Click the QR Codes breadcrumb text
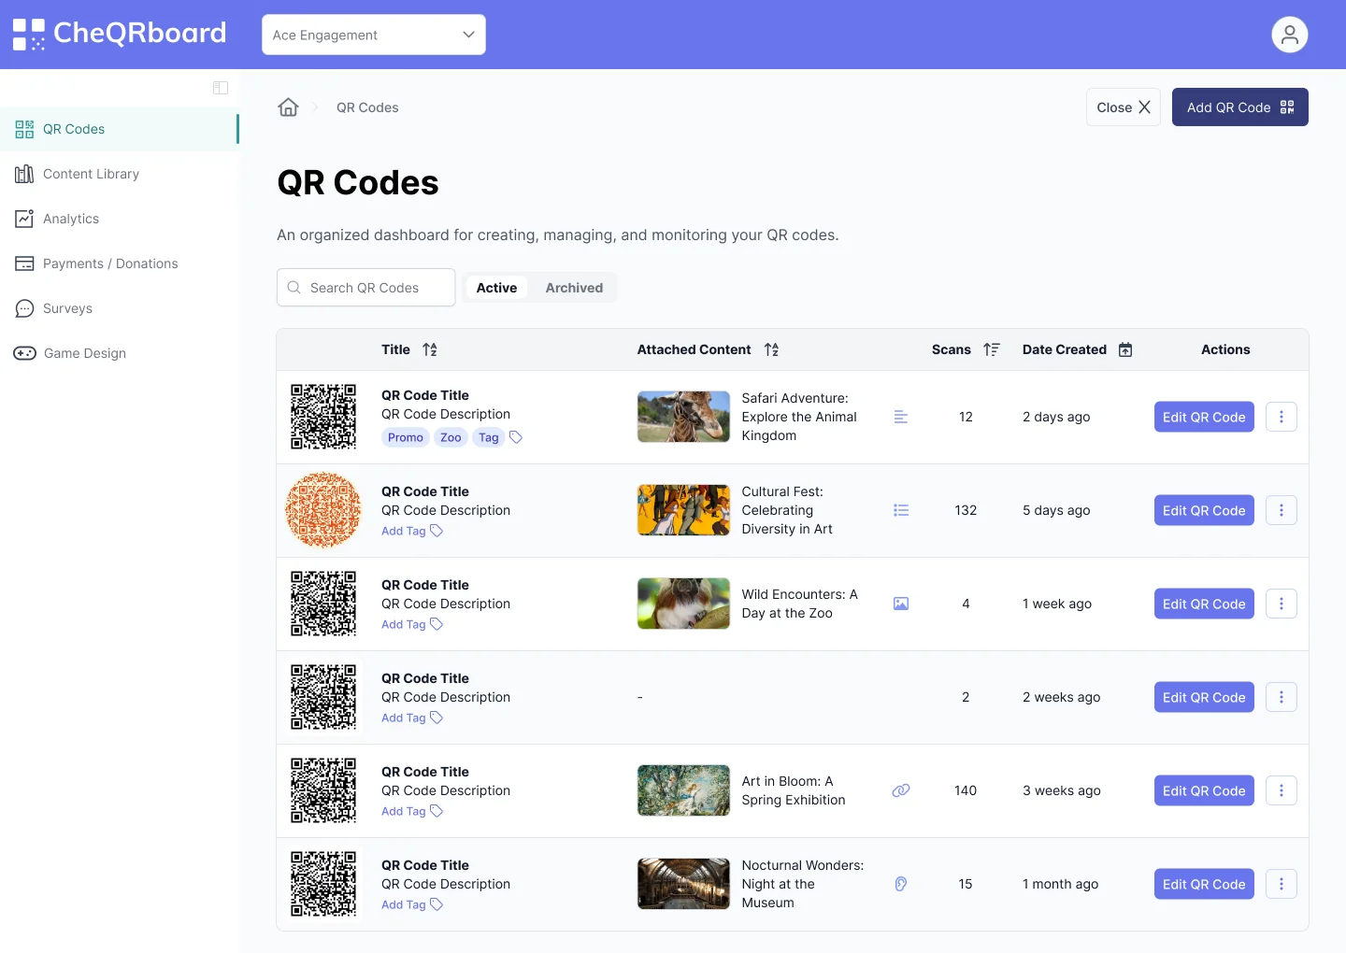Screen dimensions: 1346x953 pyautogui.click(x=367, y=107)
